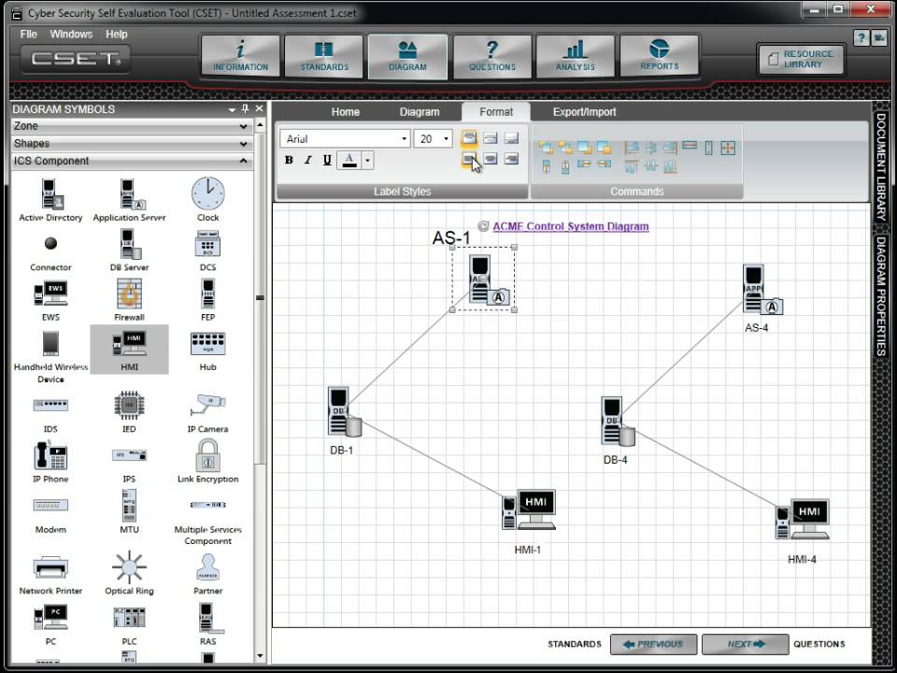Pick the PC symbol
Viewport: 897px width, 673px height.
coord(50,625)
